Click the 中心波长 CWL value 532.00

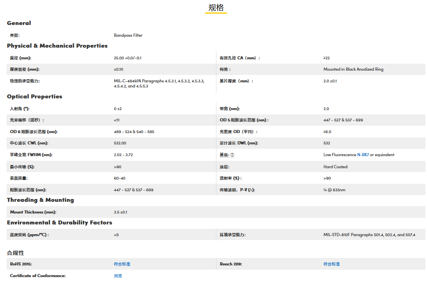[x=120, y=143]
